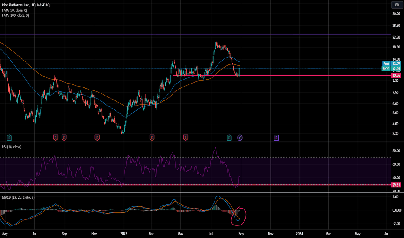The image size is (404, 238).
Task: Click the green earnings marker in August 2023
Action: [229, 138]
